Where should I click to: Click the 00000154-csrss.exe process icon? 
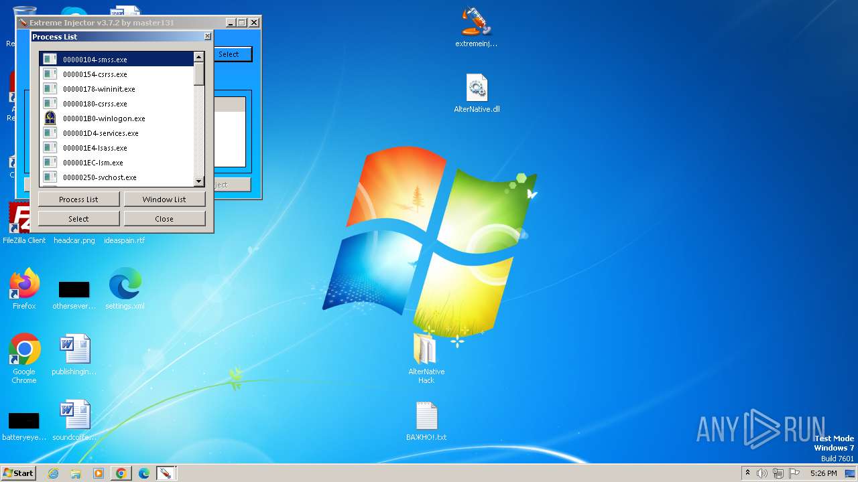(50, 74)
